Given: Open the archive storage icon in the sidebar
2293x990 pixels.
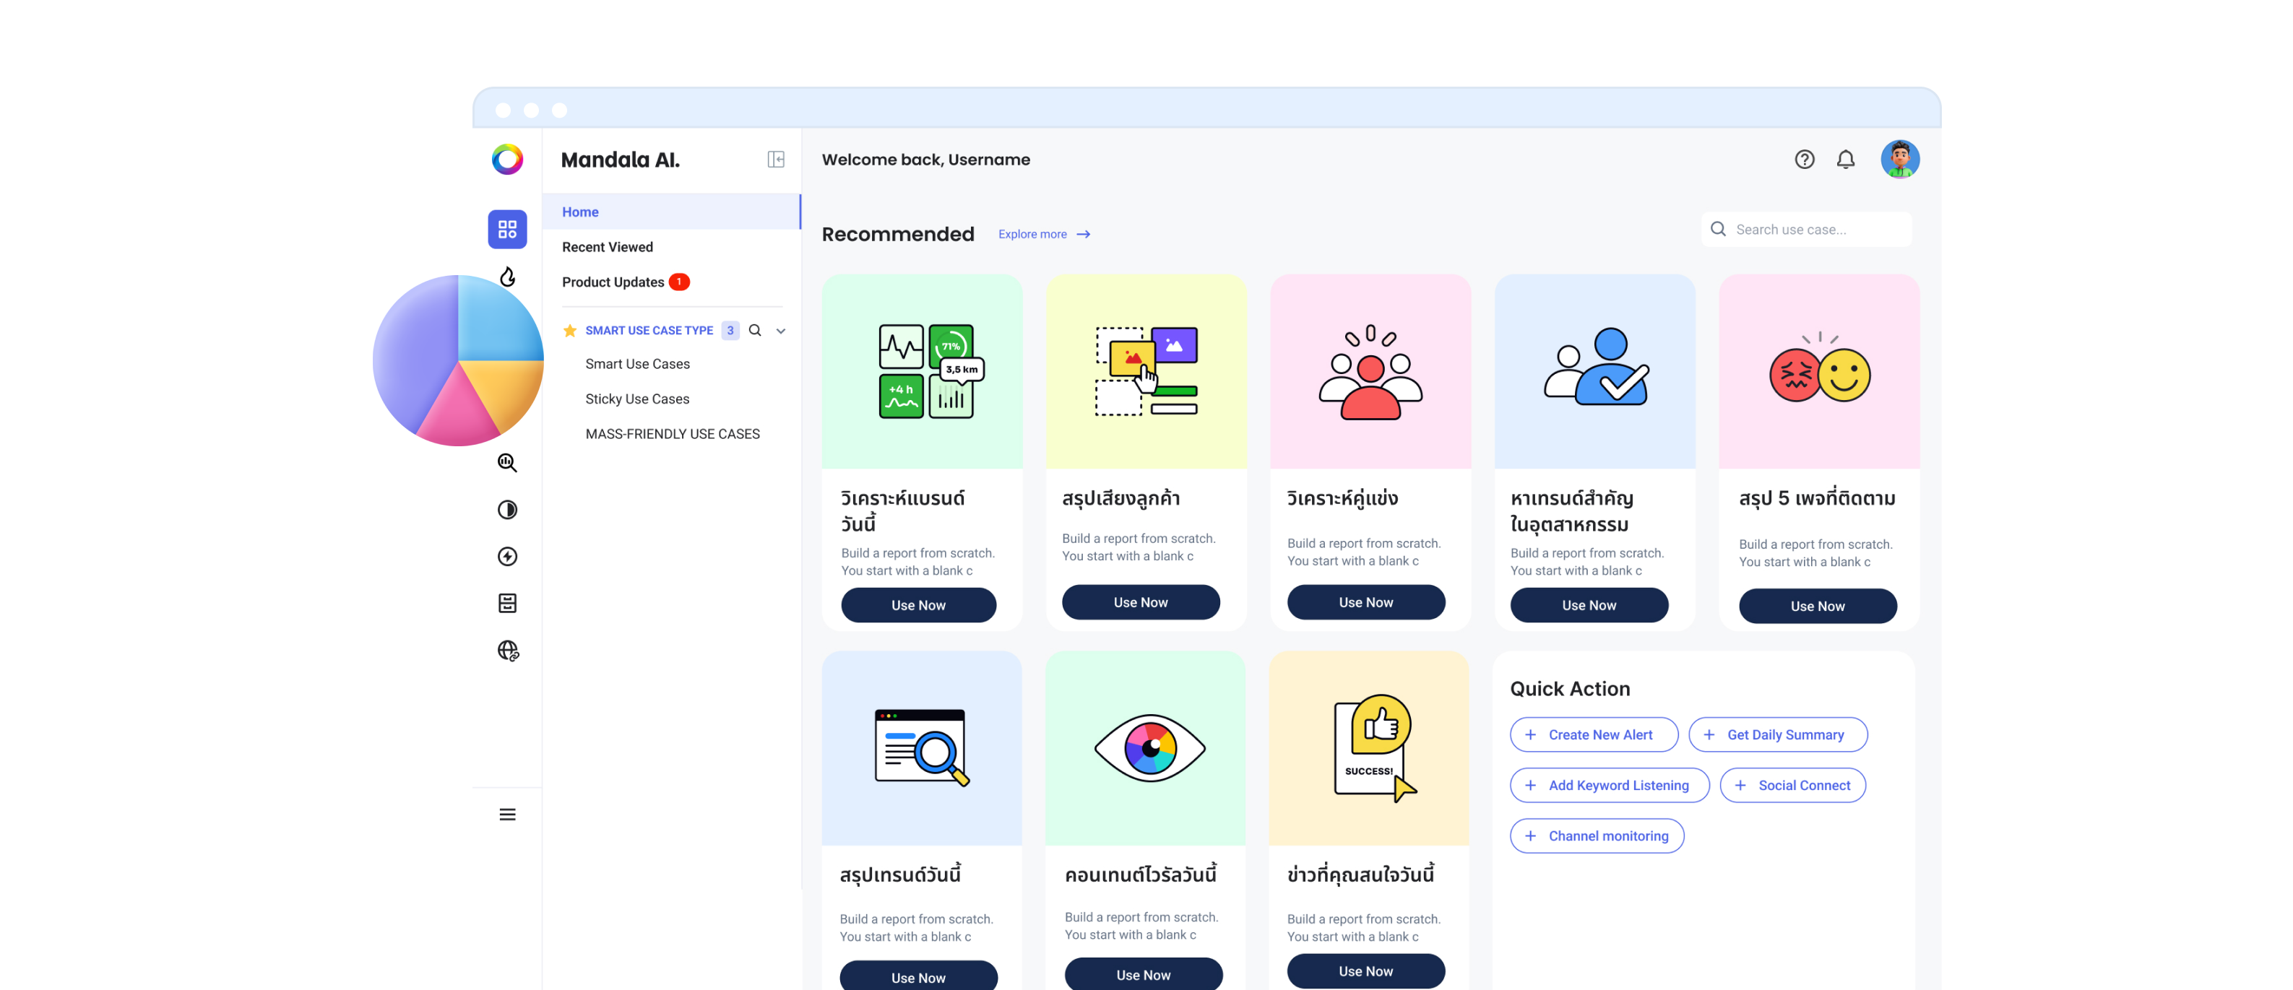Looking at the screenshot, I should [x=506, y=602].
